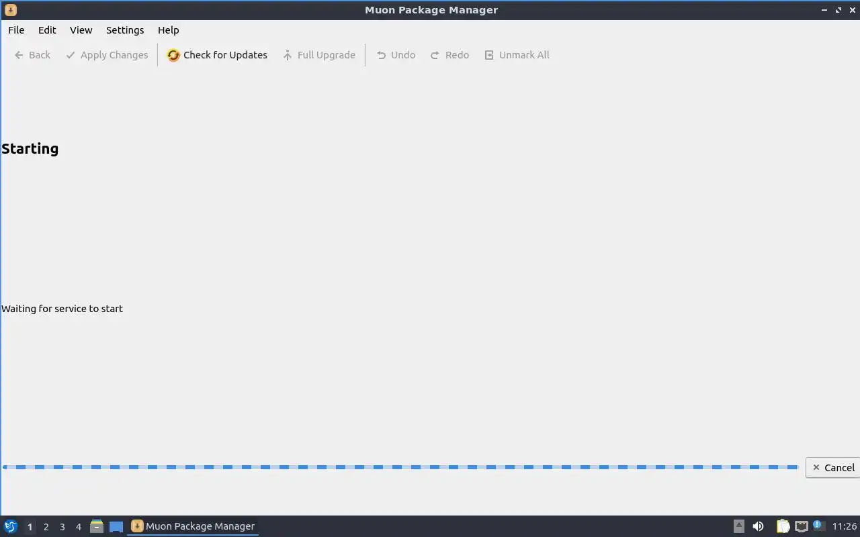
Task: Start a Full Upgrade
Action: tap(319, 55)
